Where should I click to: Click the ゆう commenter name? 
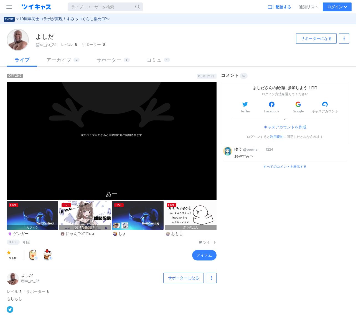coord(238,149)
